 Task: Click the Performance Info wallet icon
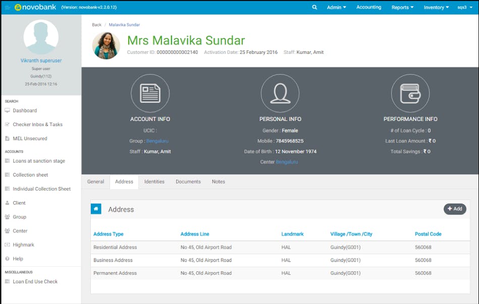click(x=410, y=93)
